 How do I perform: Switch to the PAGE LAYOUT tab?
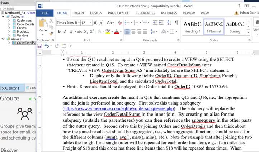coord(119,13)
